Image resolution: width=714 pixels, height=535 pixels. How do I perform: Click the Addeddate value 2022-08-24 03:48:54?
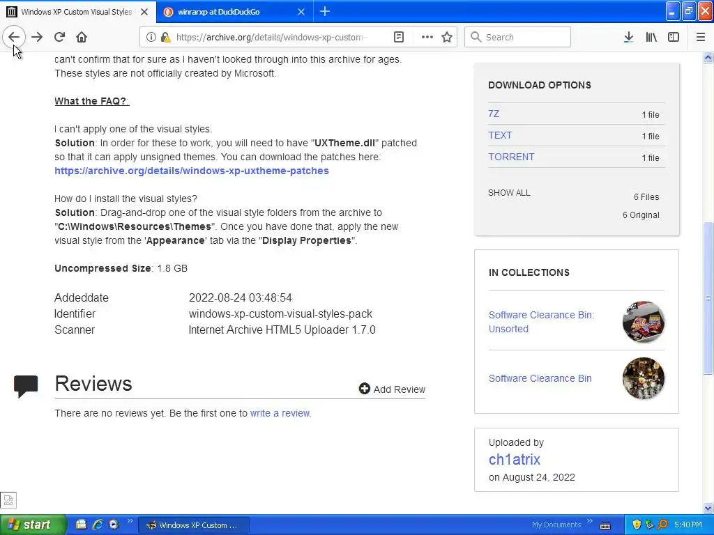pos(241,297)
